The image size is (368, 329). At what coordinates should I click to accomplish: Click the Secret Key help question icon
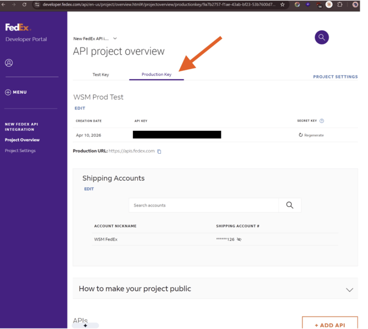[x=322, y=121]
